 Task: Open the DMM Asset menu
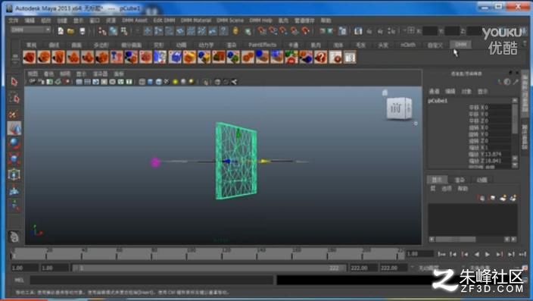135,20
